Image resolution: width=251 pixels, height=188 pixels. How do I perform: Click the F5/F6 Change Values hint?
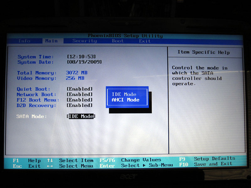130,160
